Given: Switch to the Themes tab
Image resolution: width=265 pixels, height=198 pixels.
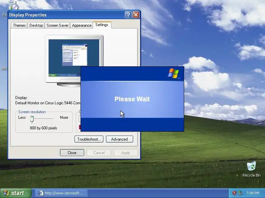Looking at the screenshot, I should (19, 25).
